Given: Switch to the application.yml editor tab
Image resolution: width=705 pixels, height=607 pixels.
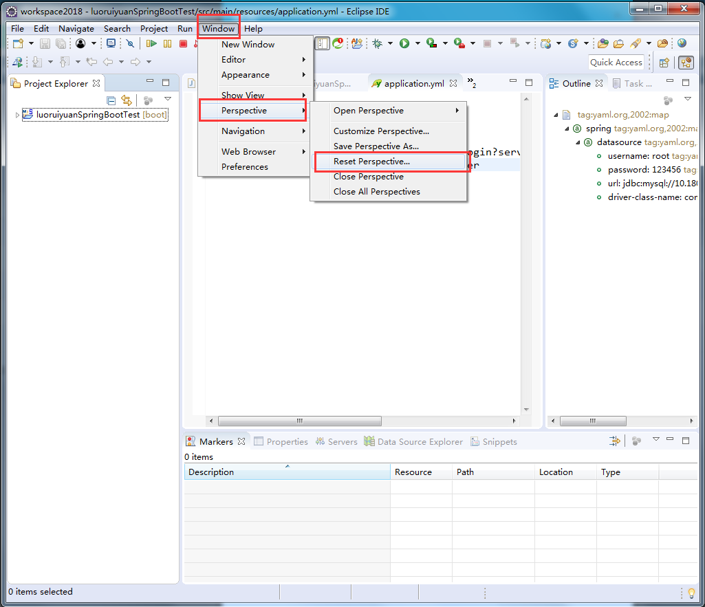Looking at the screenshot, I should 413,84.
